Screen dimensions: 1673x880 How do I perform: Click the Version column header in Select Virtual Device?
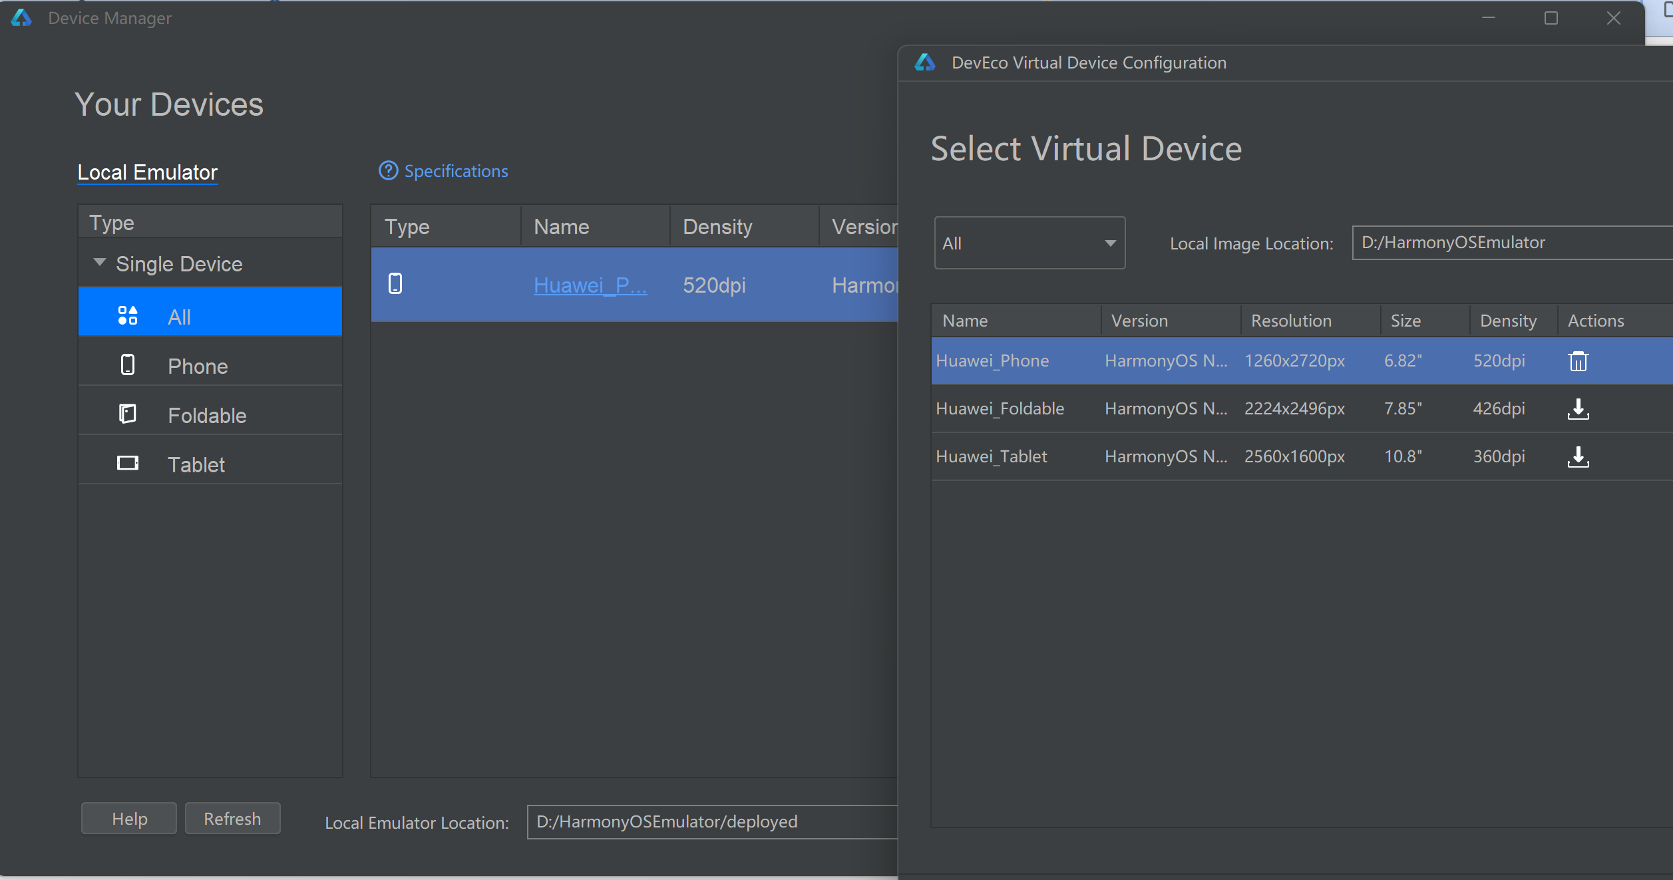(x=1171, y=321)
